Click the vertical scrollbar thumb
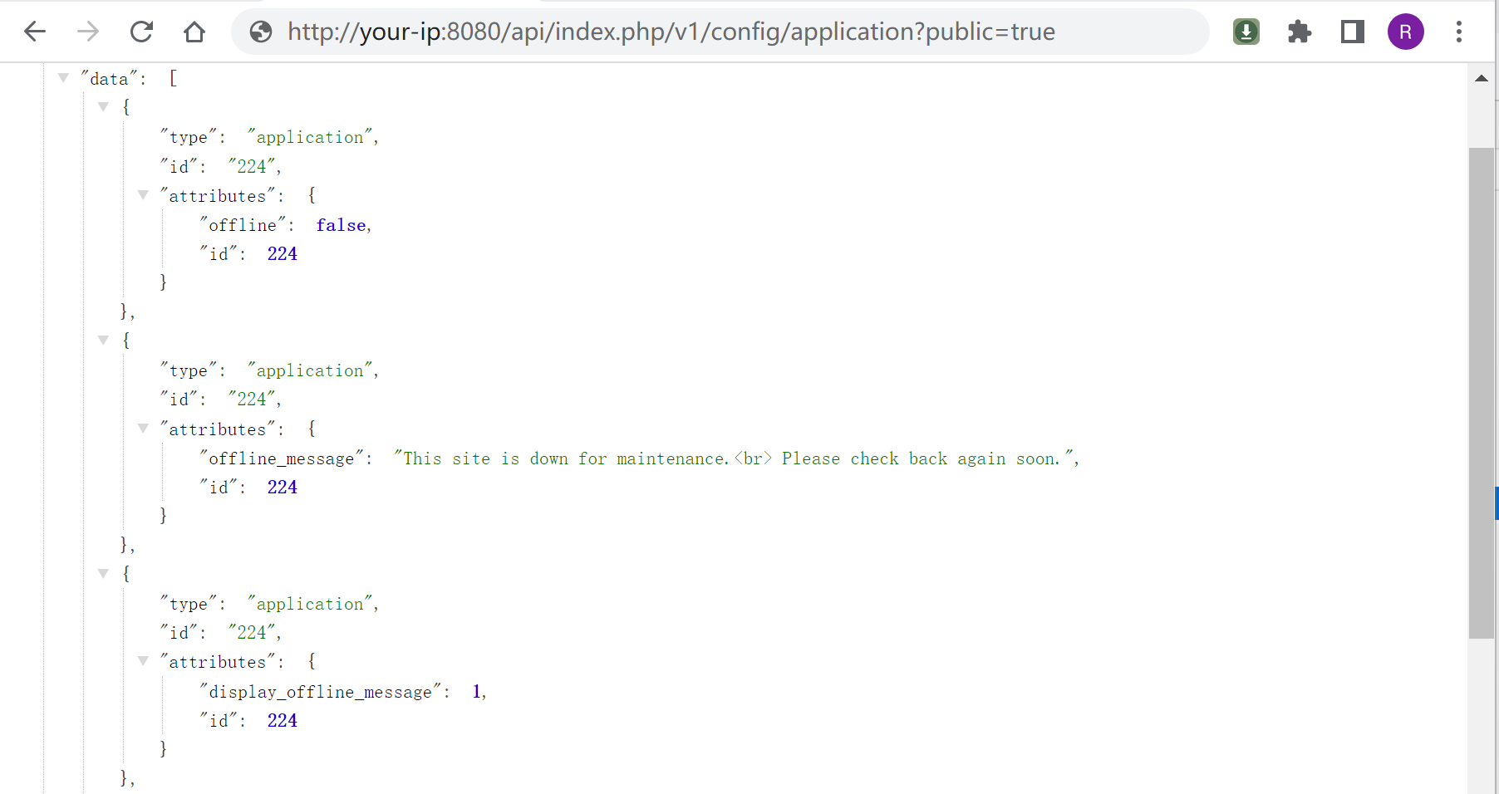 1481,392
